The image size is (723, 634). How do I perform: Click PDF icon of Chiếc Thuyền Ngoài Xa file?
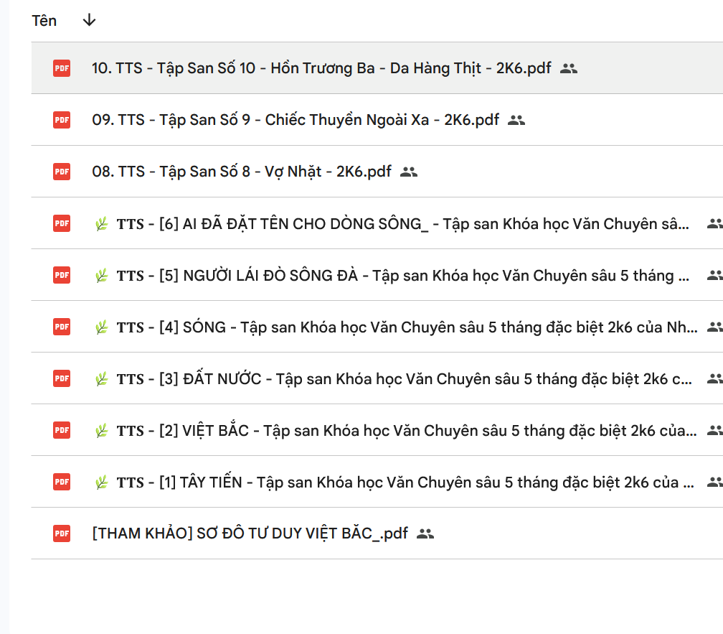click(62, 120)
